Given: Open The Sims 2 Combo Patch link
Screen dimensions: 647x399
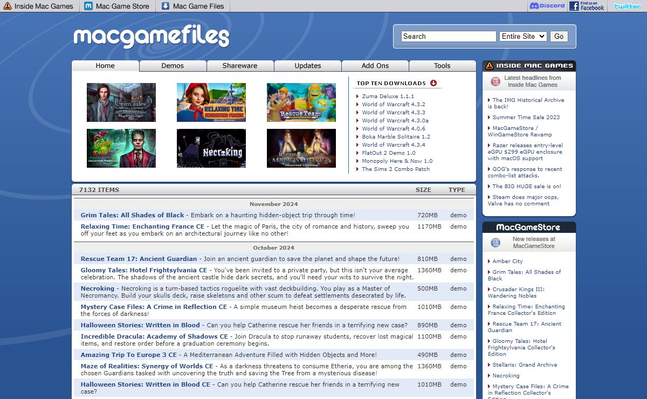Looking at the screenshot, I should (396, 169).
